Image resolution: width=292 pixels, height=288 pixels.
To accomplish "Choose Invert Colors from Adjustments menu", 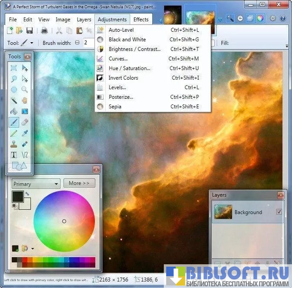I will pyautogui.click(x=123, y=78).
